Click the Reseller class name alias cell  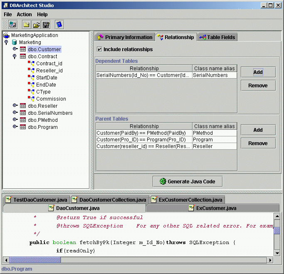[215, 146]
